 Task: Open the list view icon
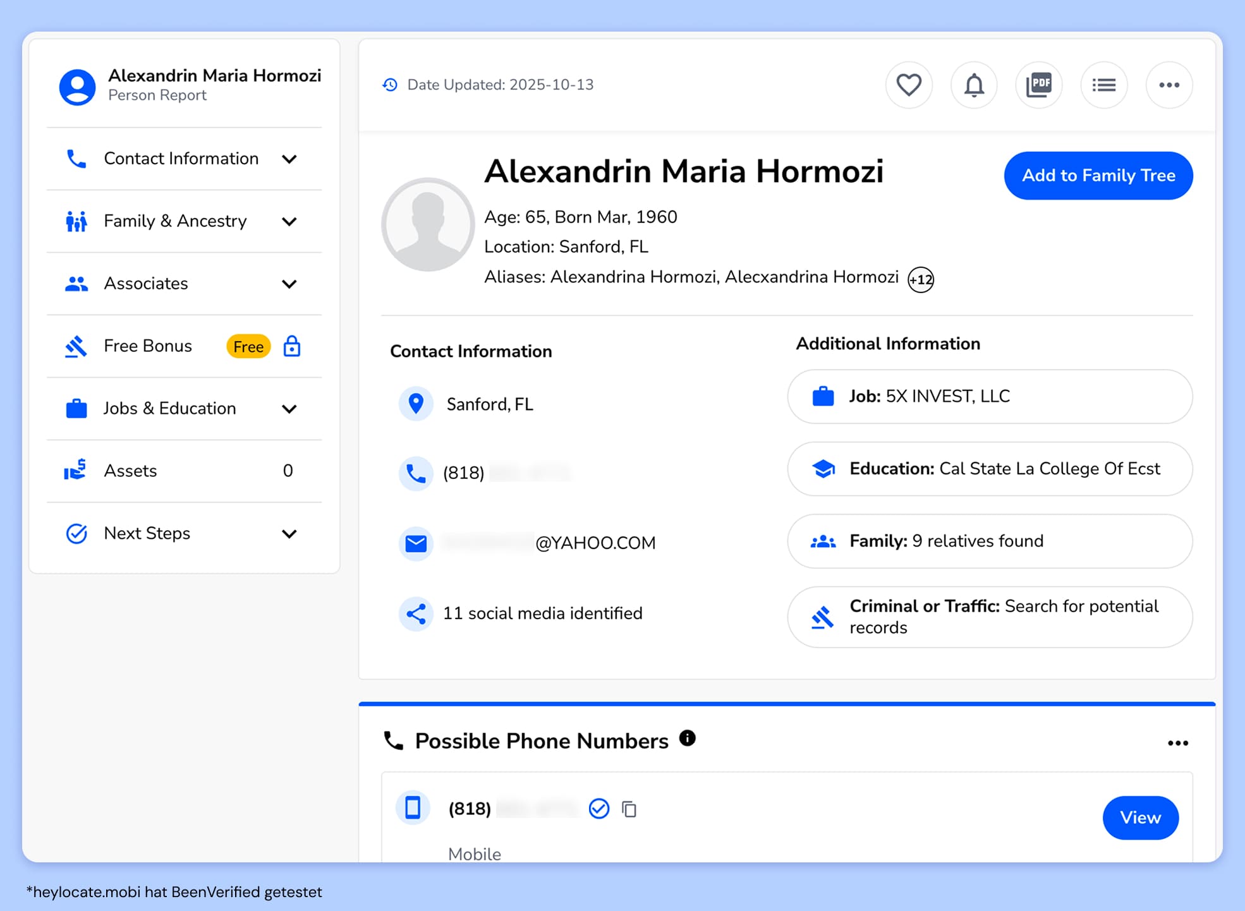[1104, 85]
